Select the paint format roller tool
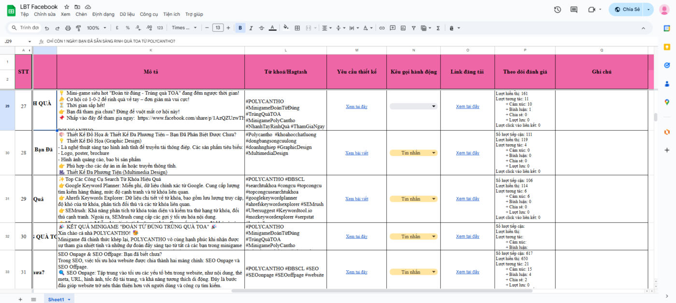Viewport: 676px width, 303px height. (78, 28)
